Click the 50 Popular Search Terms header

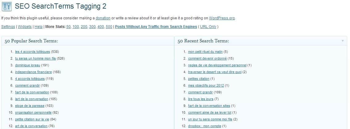(x=31, y=41)
